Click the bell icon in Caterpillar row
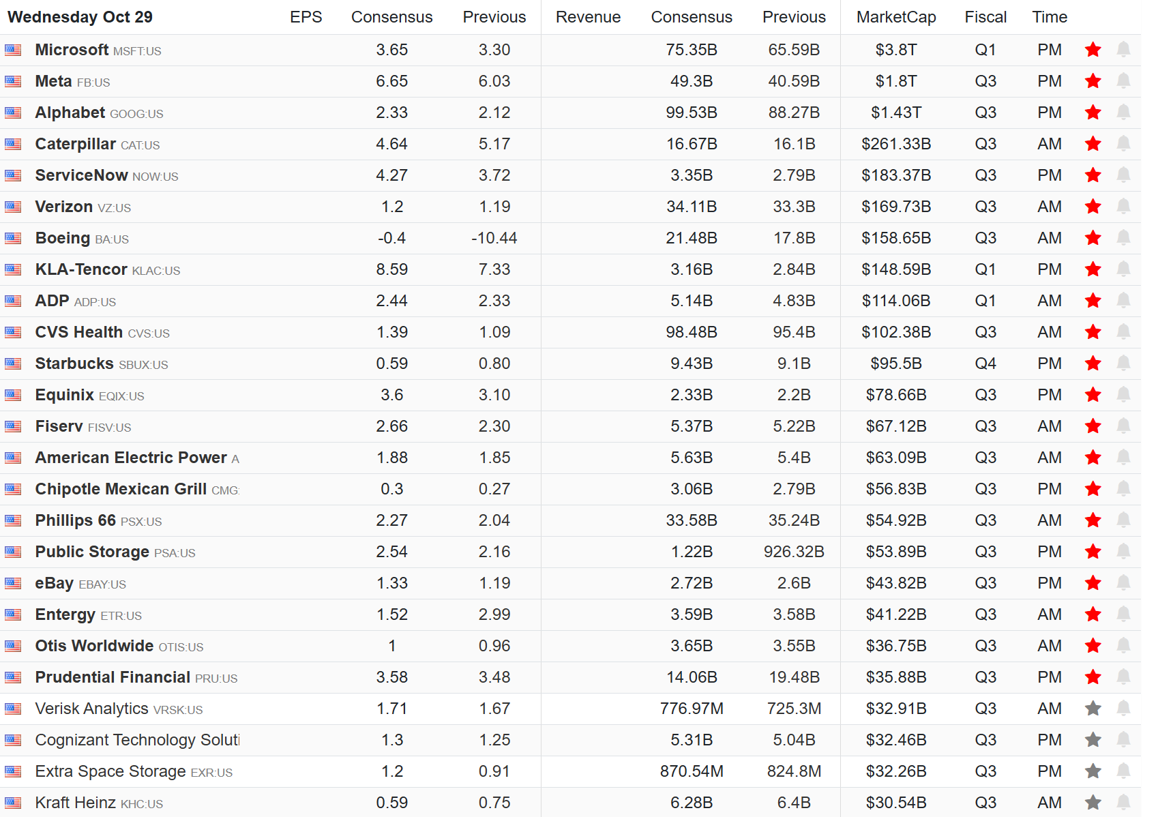 click(x=1123, y=143)
